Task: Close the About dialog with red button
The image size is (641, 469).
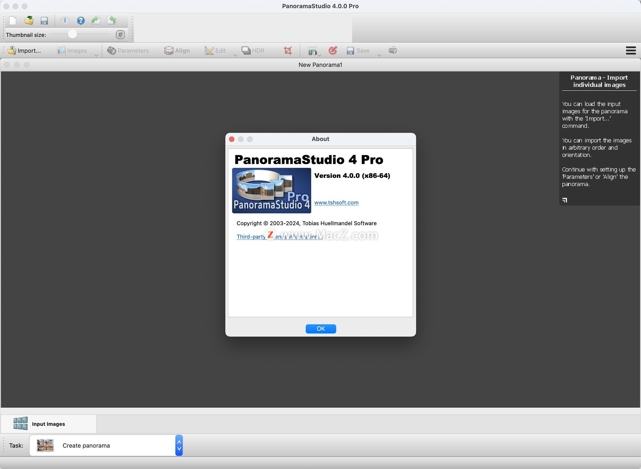Action: [232, 139]
